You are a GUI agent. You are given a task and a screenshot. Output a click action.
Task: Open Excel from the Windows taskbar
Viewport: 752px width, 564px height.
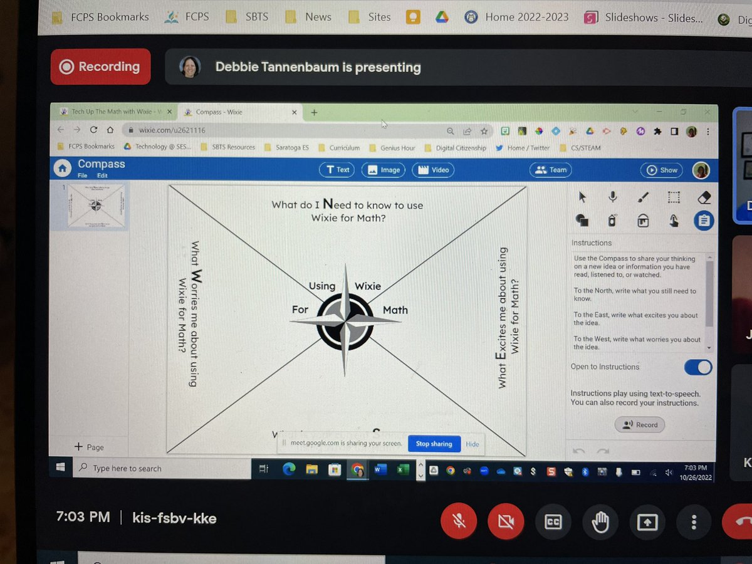403,469
